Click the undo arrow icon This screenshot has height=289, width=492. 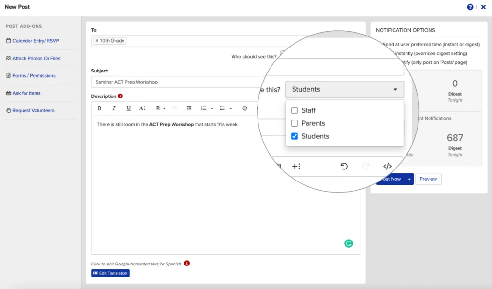click(x=344, y=166)
